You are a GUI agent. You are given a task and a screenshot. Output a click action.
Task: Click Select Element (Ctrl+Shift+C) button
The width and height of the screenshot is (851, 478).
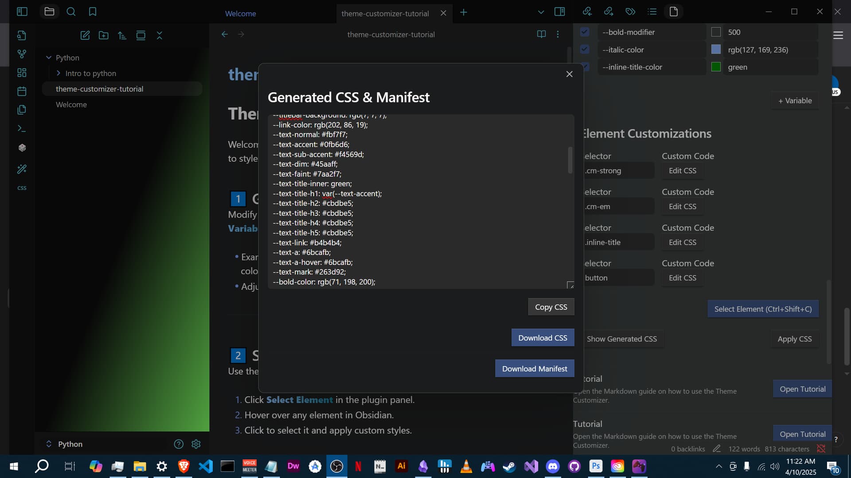point(763,309)
